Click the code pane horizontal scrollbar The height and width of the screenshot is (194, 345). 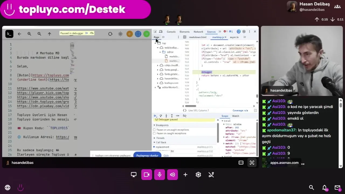click(191, 106)
